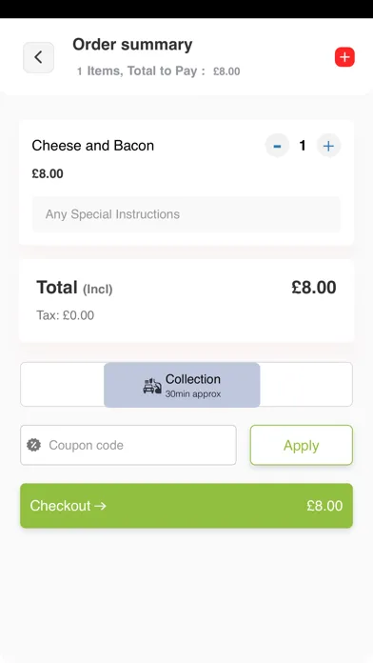Focus the Any Special Instructions field

point(186,214)
